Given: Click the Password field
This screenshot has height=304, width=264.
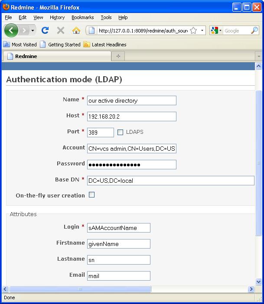Looking at the screenshot, I should (x=132, y=165).
